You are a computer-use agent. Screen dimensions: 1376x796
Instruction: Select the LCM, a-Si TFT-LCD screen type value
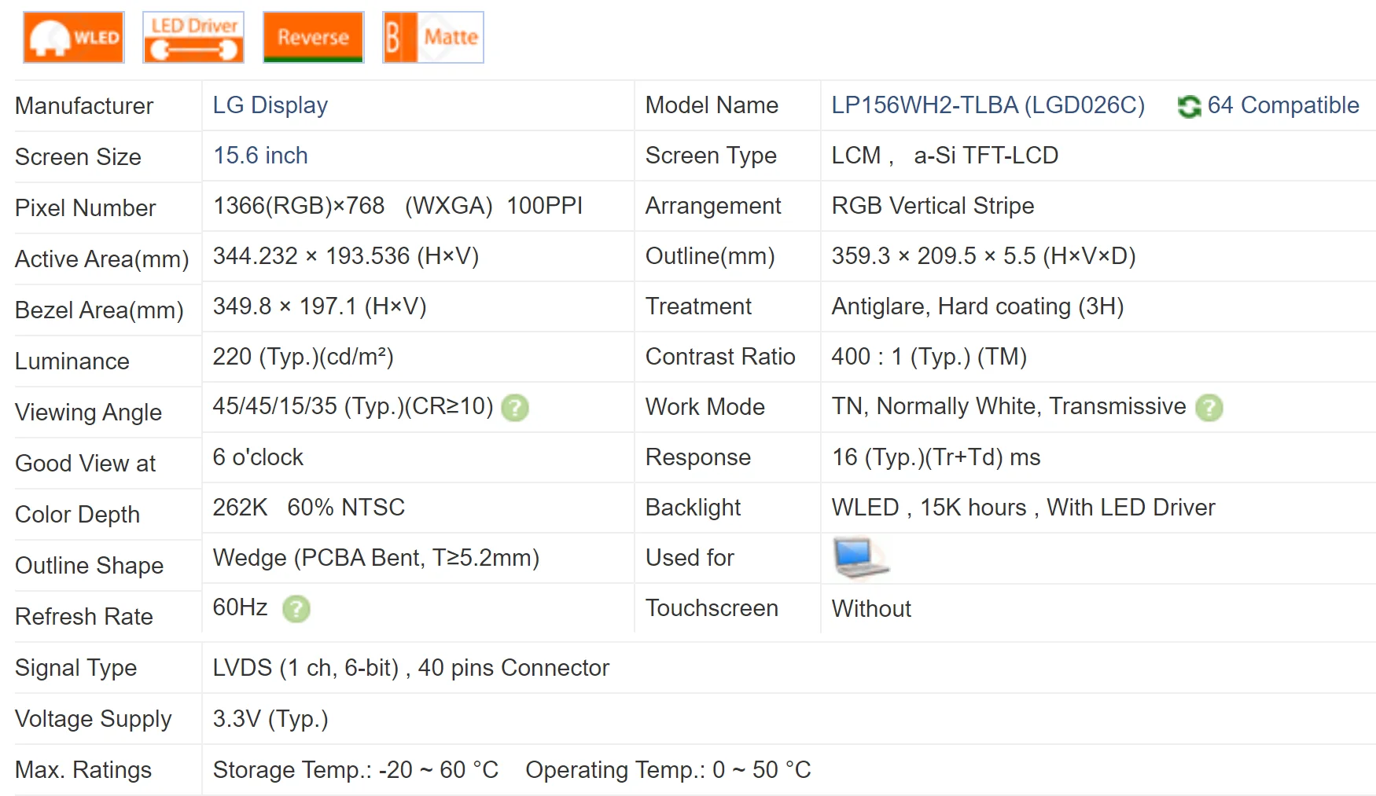(x=944, y=155)
